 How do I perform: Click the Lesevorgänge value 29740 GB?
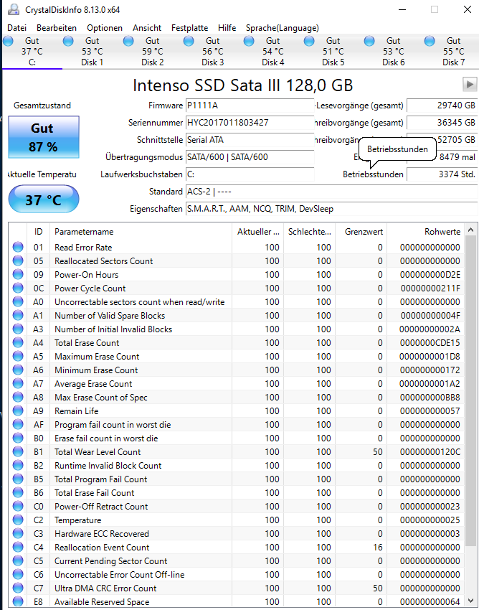(x=442, y=105)
